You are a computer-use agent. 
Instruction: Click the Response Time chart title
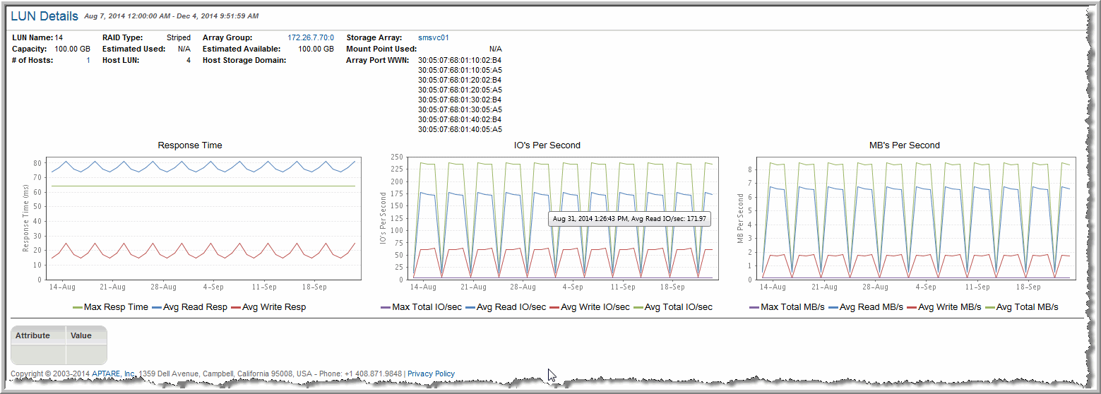189,145
